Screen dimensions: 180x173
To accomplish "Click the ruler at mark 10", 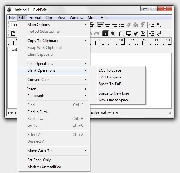I will 121,41.
